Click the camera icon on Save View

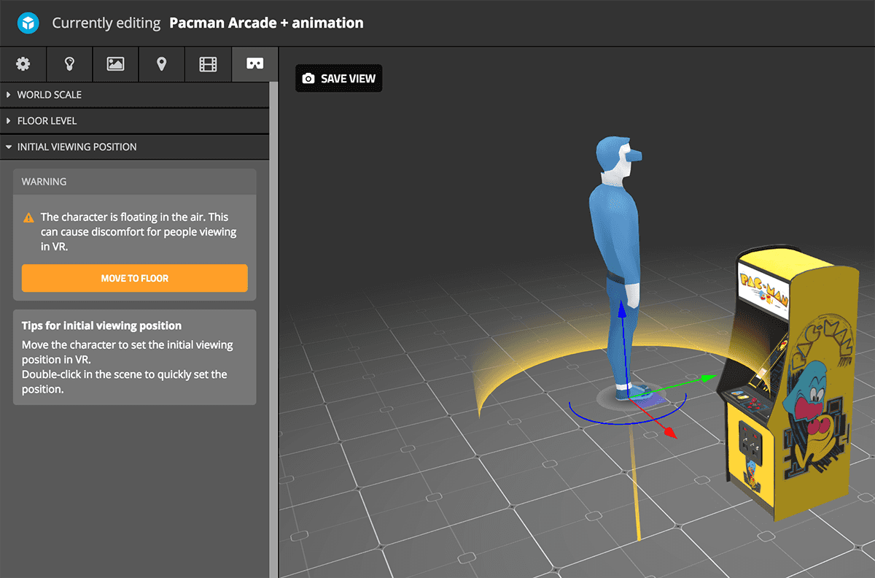point(308,79)
